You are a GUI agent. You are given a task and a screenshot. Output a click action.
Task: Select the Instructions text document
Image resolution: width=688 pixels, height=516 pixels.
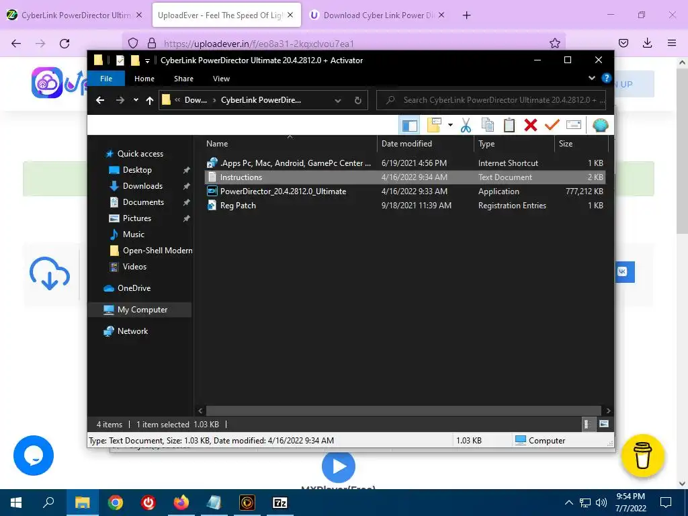(x=404, y=177)
